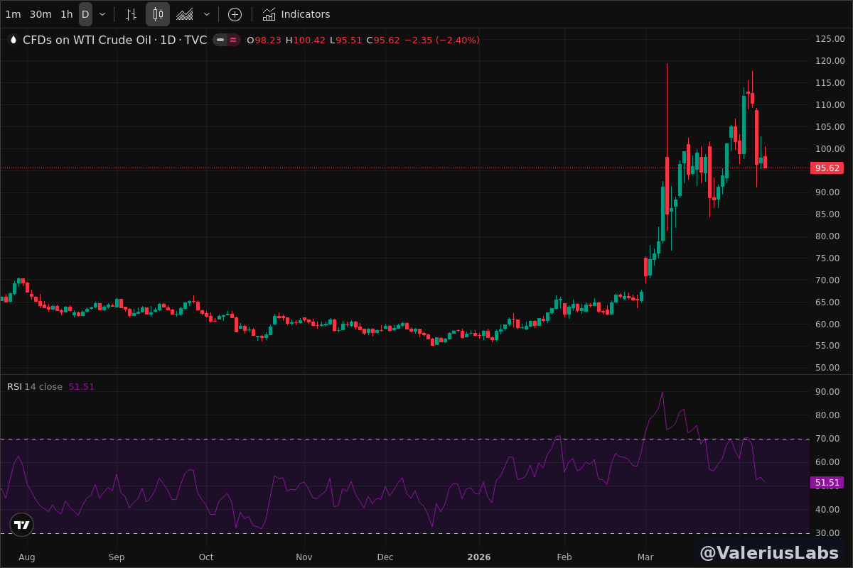The width and height of the screenshot is (853, 568).
Task: Switch to the 1m timeframe
Action: [13, 14]
